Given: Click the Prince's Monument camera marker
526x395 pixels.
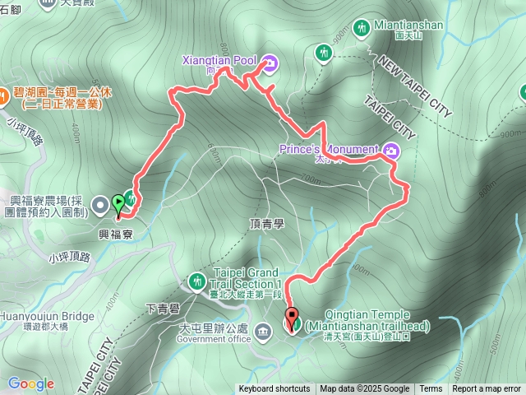Looking at the screenshot, I should pos(391,151).
